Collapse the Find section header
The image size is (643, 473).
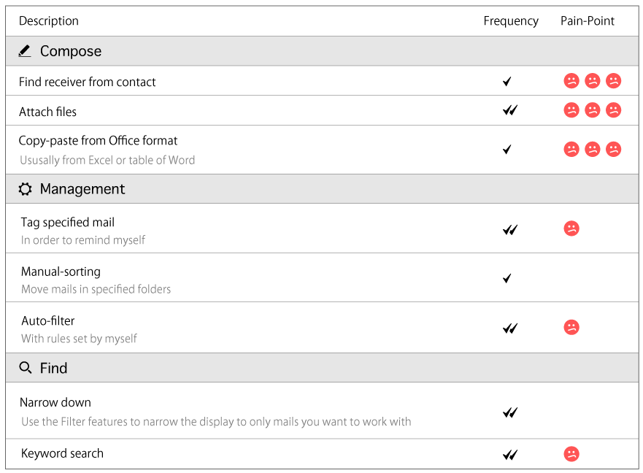tap(54, 368)
